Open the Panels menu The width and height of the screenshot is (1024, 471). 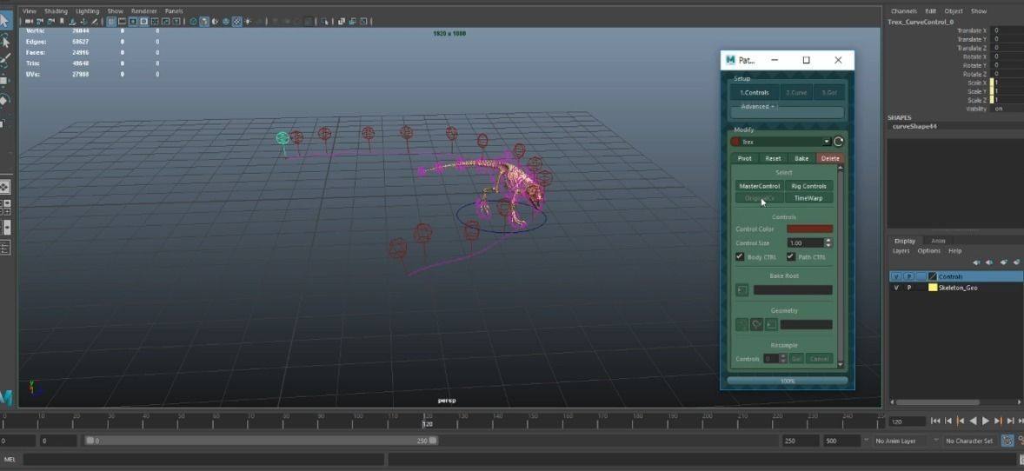point(174,11)
